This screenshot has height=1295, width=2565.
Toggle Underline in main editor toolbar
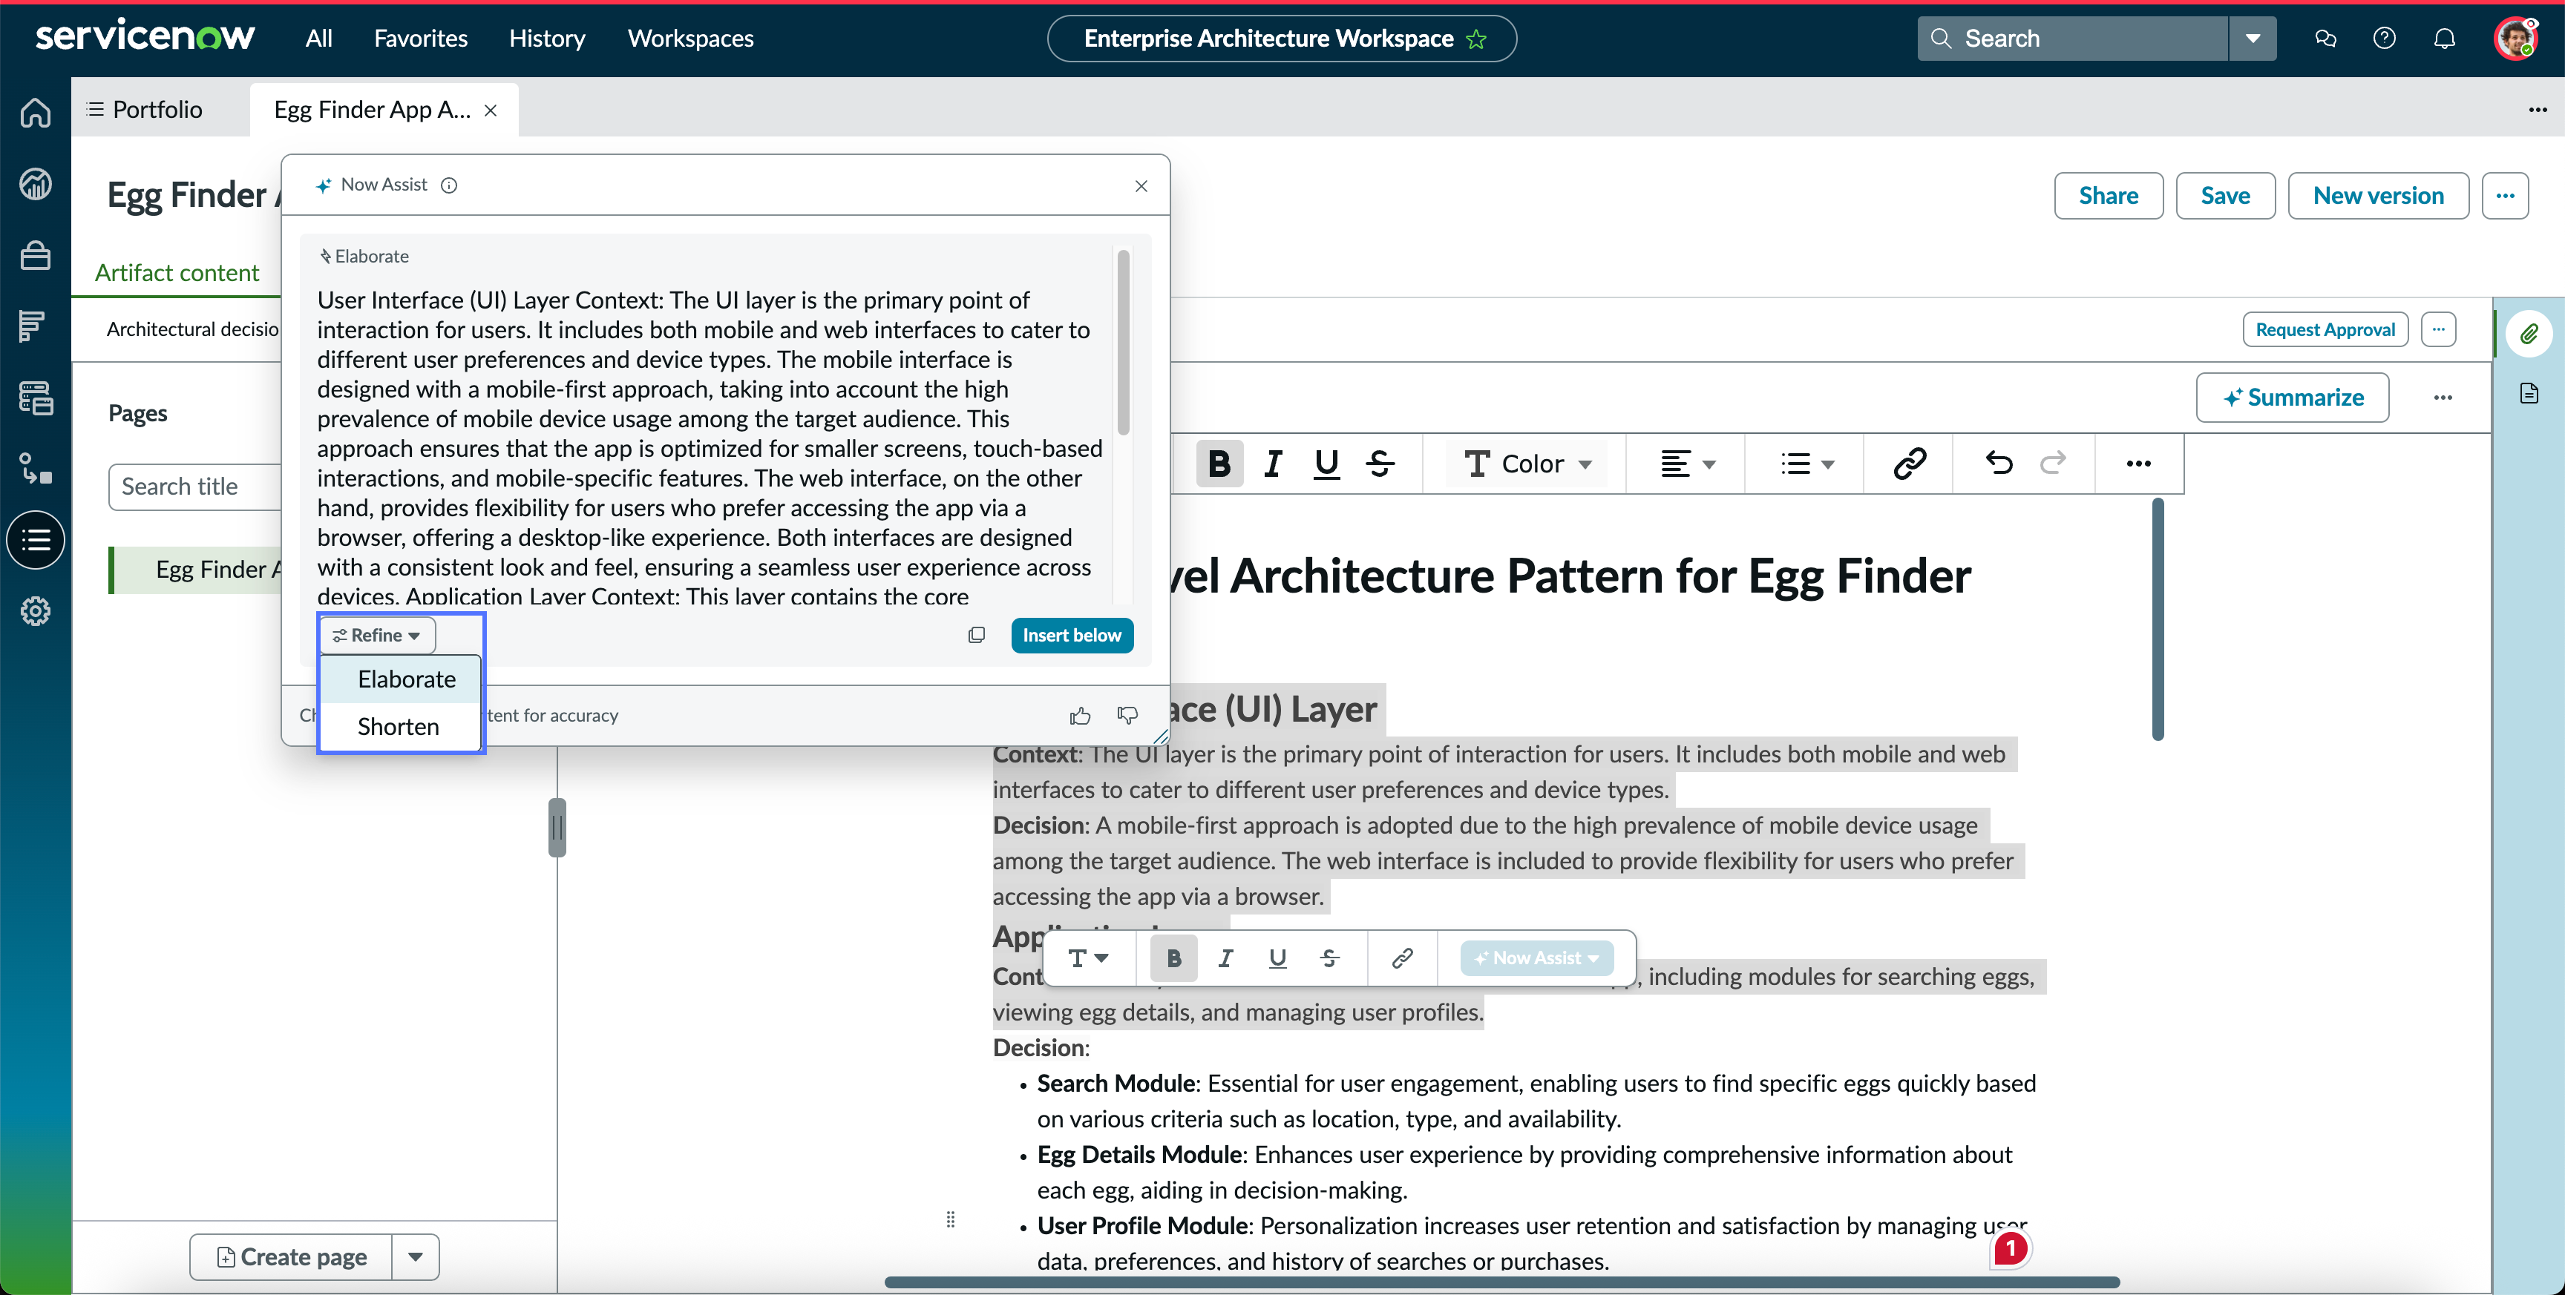pos(1326,464)
